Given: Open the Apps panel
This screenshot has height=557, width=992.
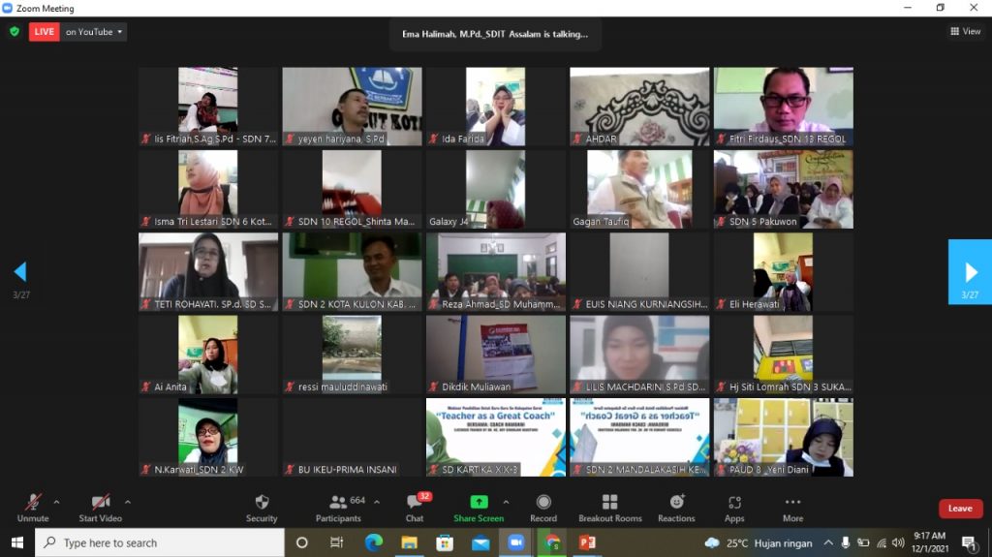Looking at the screenshot, I should coord(734,507).
